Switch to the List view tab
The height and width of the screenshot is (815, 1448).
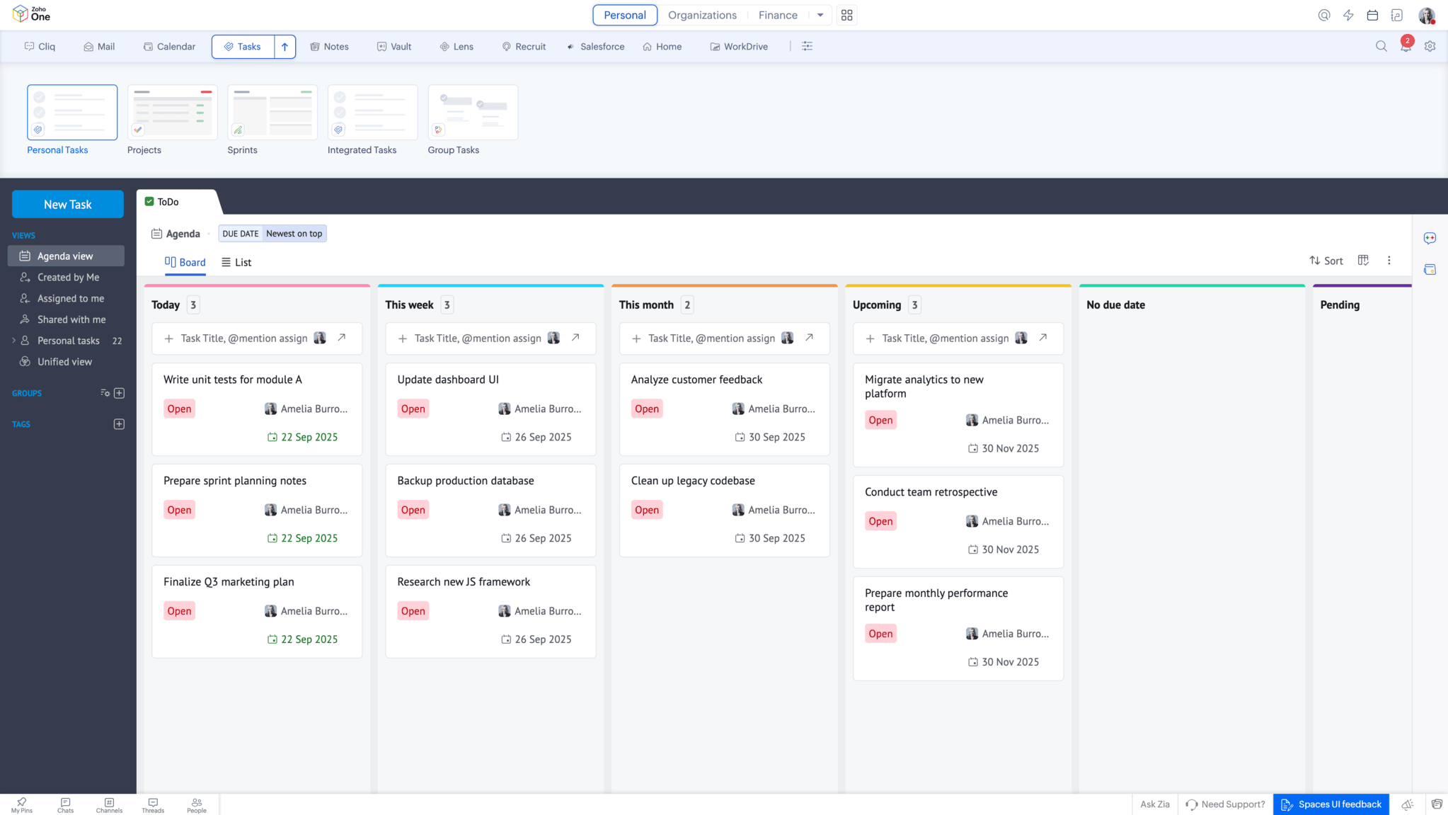click(x=236, y=262)
